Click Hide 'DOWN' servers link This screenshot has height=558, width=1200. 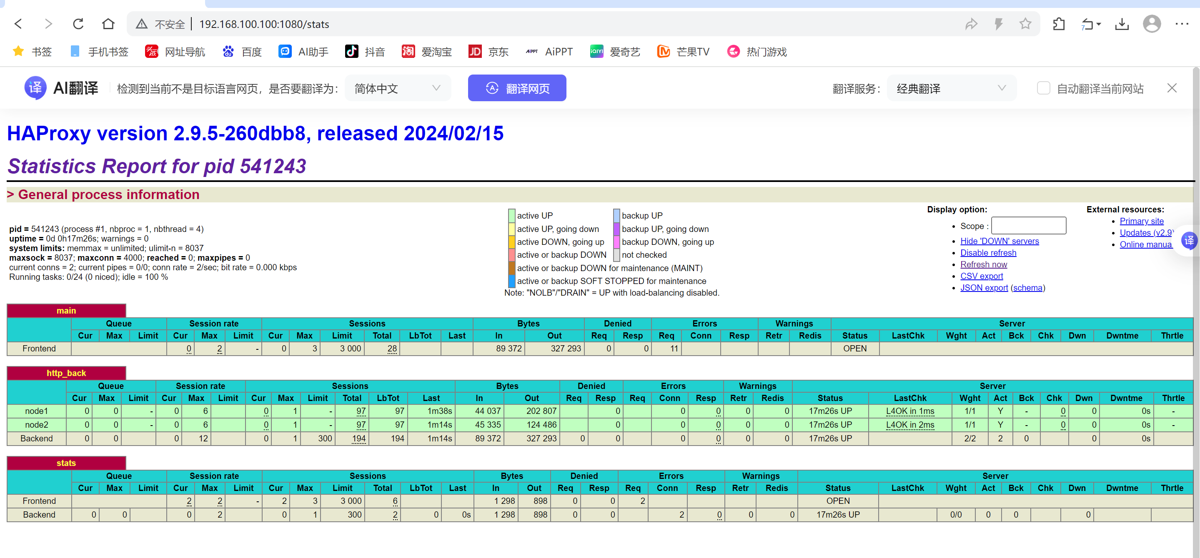tap(999, 241)
